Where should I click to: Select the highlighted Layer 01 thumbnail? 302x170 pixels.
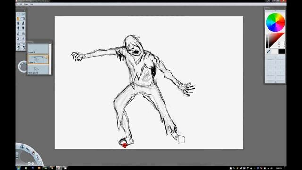pyautogui.click(x=38, y=59)
